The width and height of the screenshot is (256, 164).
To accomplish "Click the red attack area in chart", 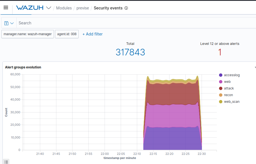I will [x=172, y=94].
